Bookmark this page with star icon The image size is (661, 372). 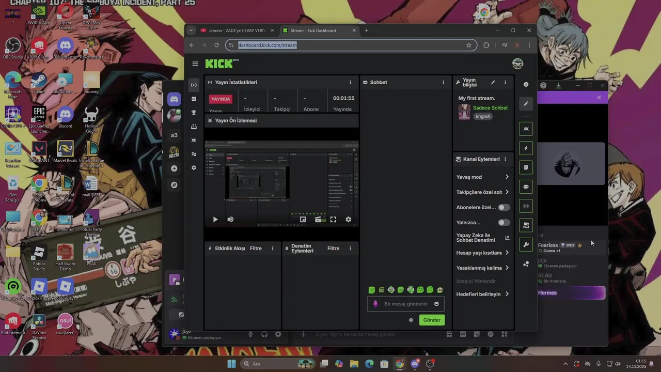click(469, 45)
